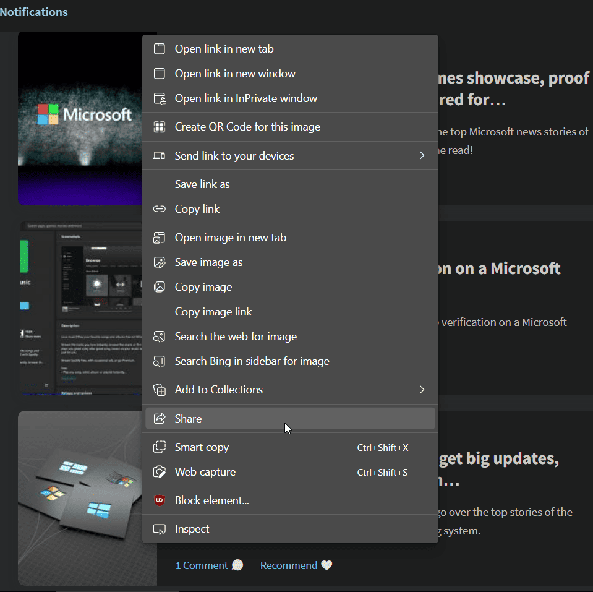The image size is (593, 592).
Task: Choose Open link in new tab
Action: (290, 49)
